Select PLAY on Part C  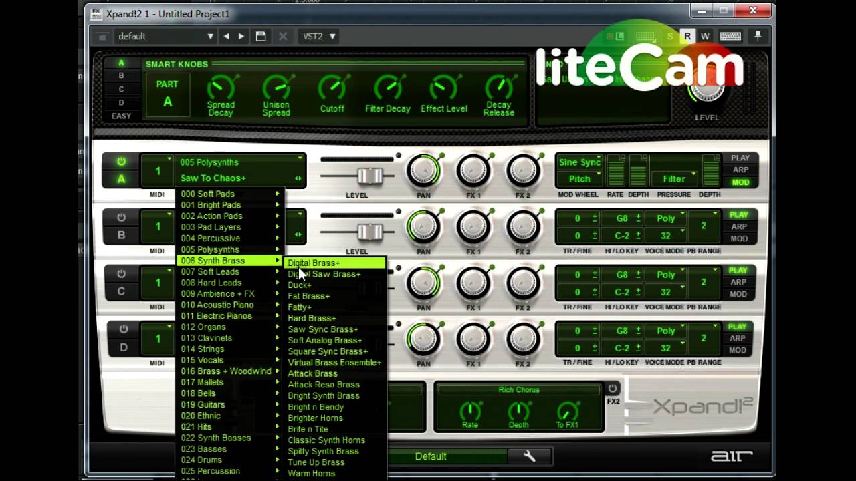pos(738,271)
